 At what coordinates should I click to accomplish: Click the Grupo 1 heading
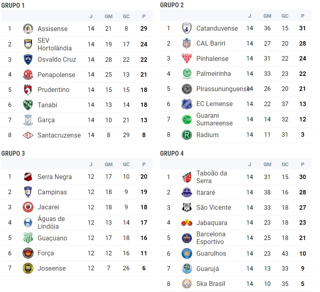click(x=13, y=5)
